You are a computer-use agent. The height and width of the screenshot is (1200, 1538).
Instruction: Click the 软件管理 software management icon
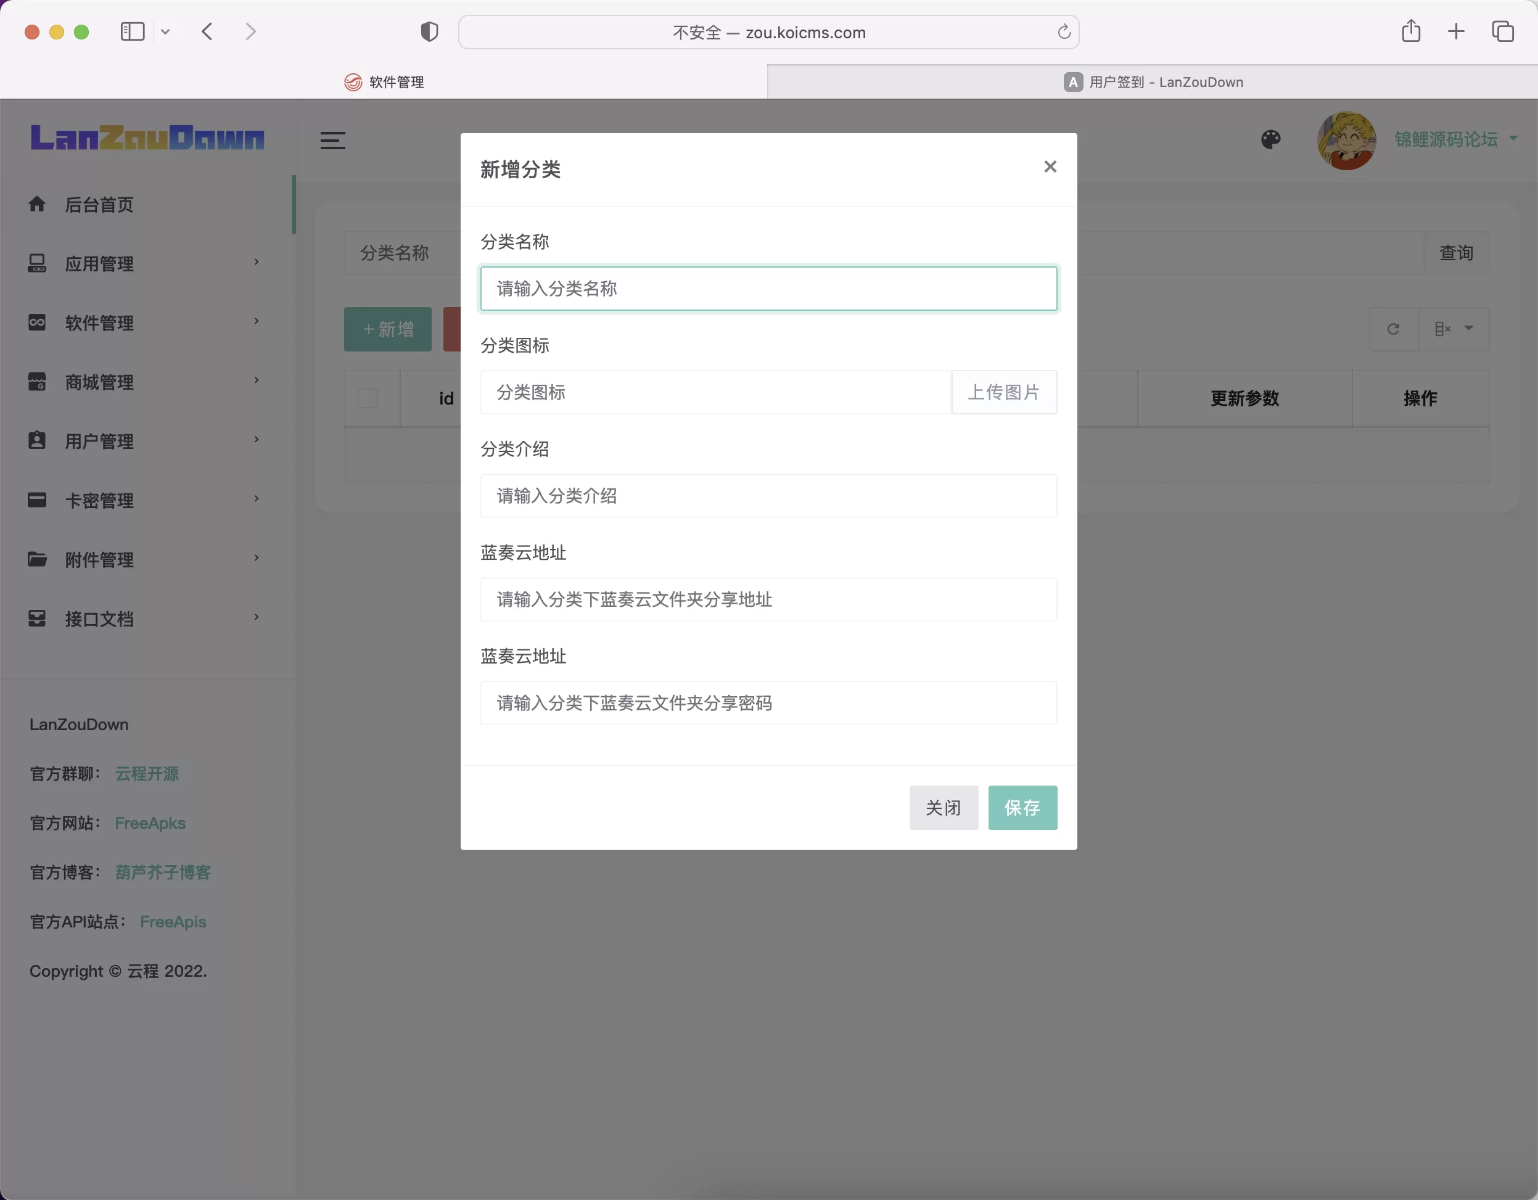click(x=36, y=322)
